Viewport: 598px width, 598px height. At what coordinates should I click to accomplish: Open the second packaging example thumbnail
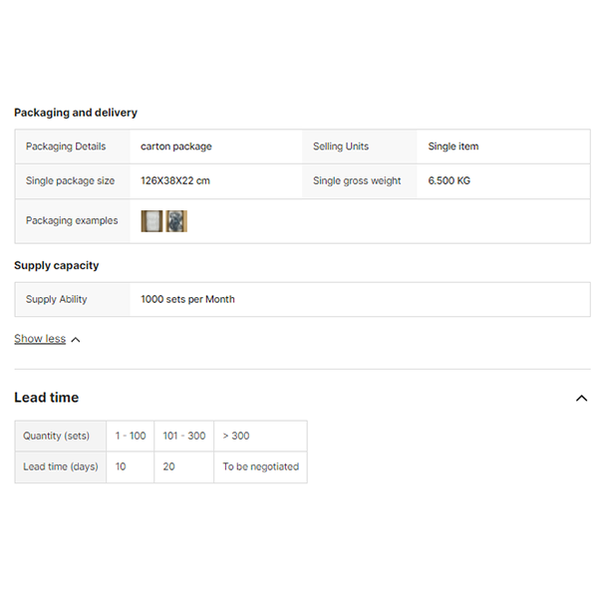[176, 221]
